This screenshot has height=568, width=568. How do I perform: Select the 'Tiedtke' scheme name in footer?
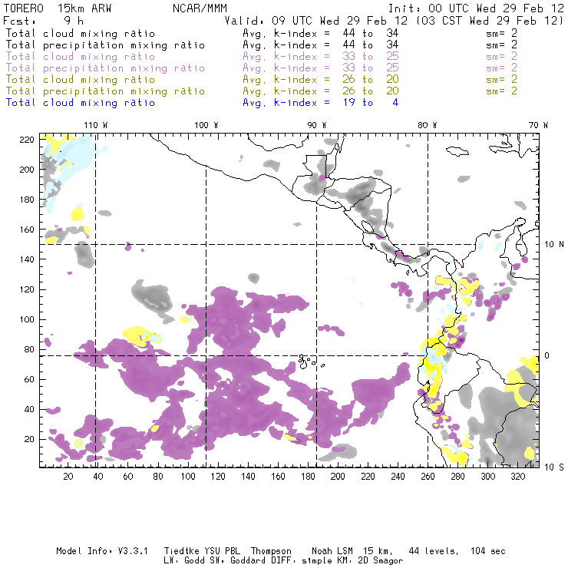pos(181,551)
